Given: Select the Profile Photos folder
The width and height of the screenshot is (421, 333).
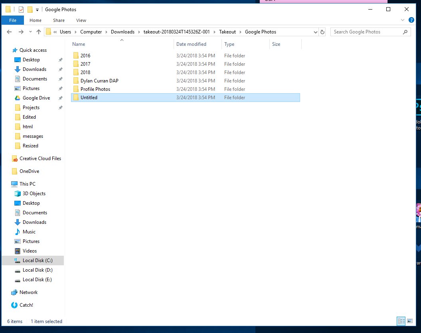Looking at the screenshot, I should [185, 89].
